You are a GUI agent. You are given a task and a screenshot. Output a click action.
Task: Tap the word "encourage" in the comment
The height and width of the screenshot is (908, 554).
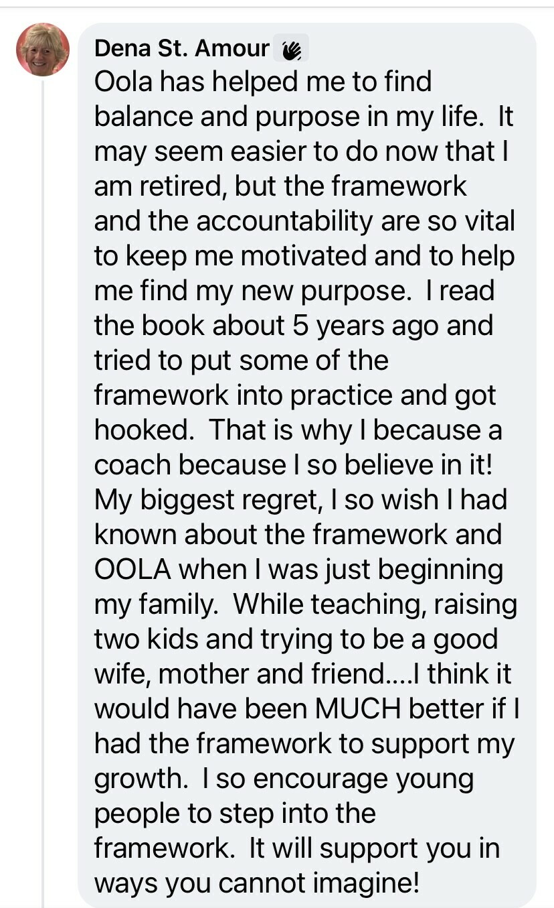(x=322, y=779)
